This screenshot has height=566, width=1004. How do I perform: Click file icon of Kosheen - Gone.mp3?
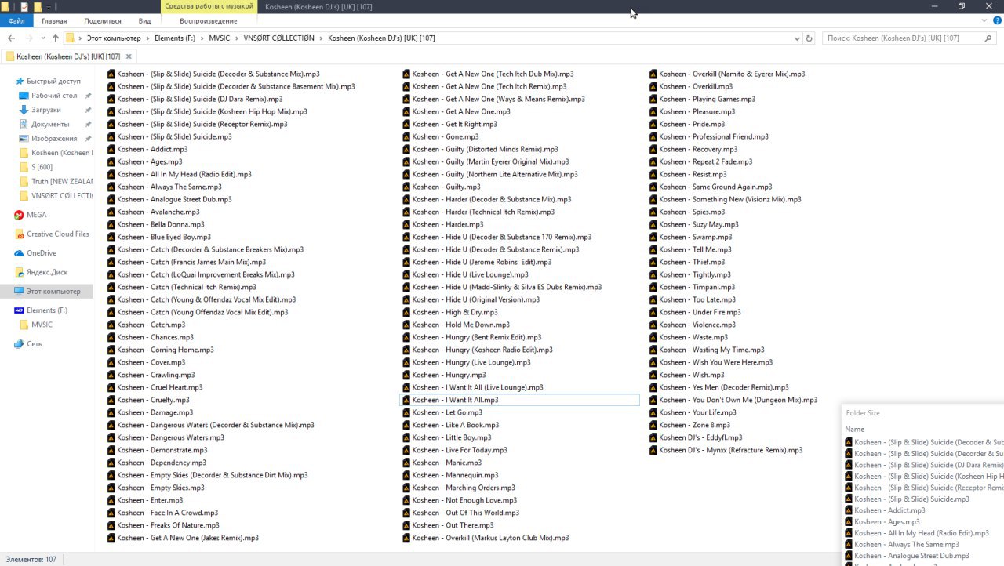coord(406,136)
